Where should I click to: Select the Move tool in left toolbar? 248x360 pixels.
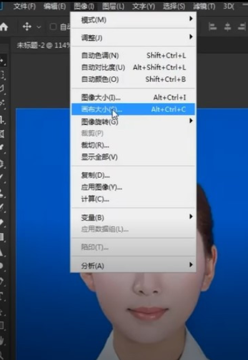click(x=2, y=61)
